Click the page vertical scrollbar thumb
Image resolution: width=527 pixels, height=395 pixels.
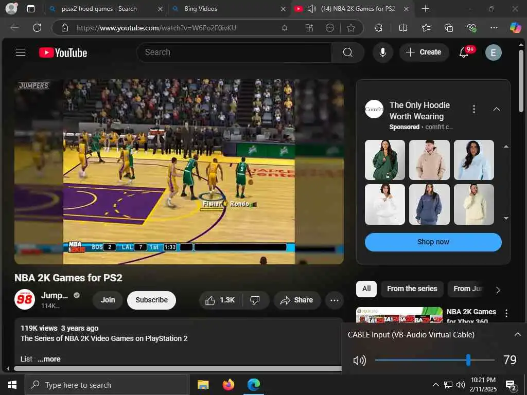(521, 81)
